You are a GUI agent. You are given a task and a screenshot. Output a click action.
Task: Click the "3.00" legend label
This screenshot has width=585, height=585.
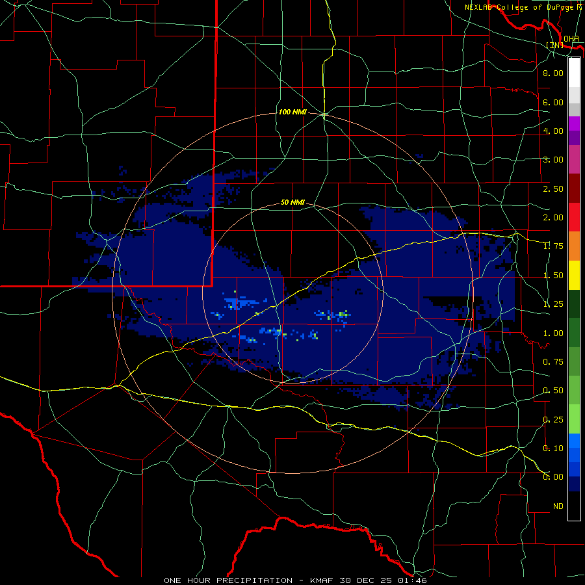pos(553,160)
